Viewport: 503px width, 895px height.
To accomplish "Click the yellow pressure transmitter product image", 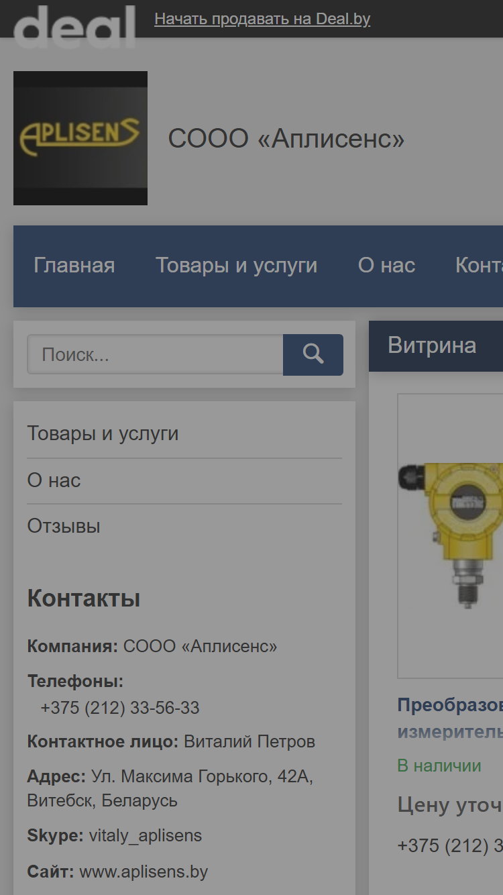I will 450,535.
